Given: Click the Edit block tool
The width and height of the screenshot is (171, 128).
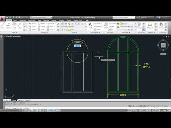Looking at the screenshot, I should point(112,27).
